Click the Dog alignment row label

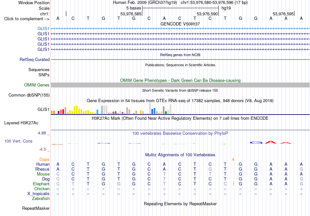click(x=46, y=179)
